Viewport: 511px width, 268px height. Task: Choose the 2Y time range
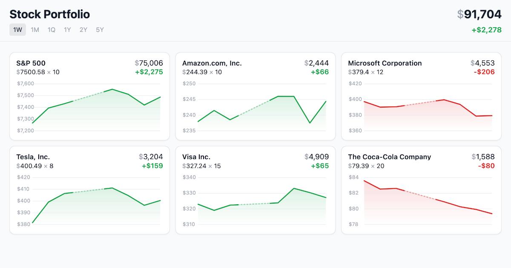(83, 30)
